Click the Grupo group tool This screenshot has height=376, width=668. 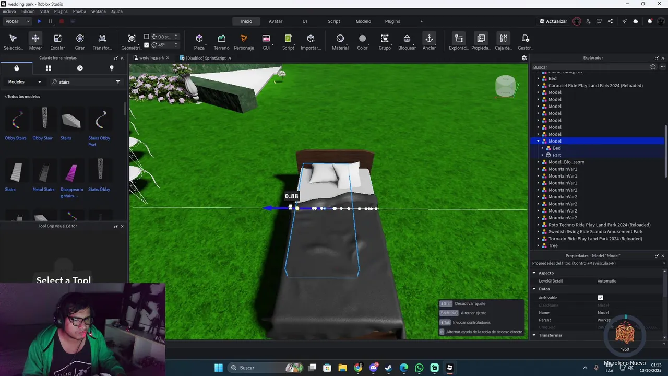[x=385, y=42]
